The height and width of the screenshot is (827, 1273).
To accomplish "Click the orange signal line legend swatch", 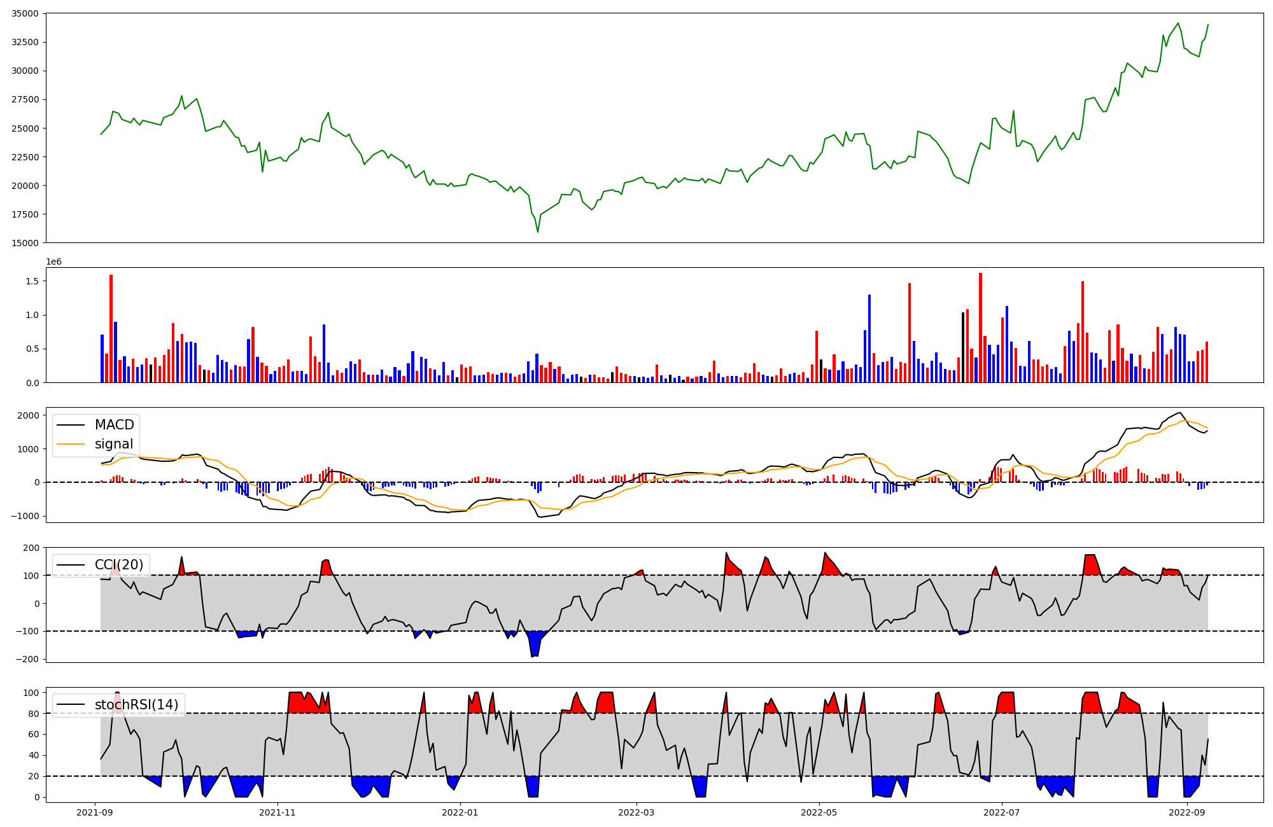I will point(71,444).
